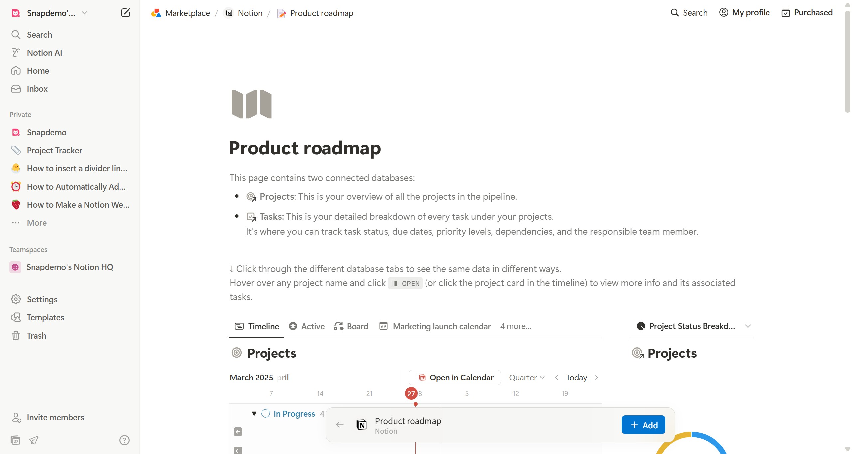Click the scrollbar down arrow

pyautogui.click(x=847, y=450)
